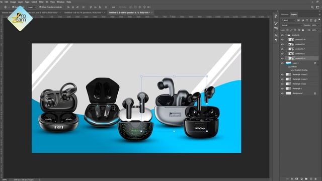Click the lock position icon

click(295, 30)
